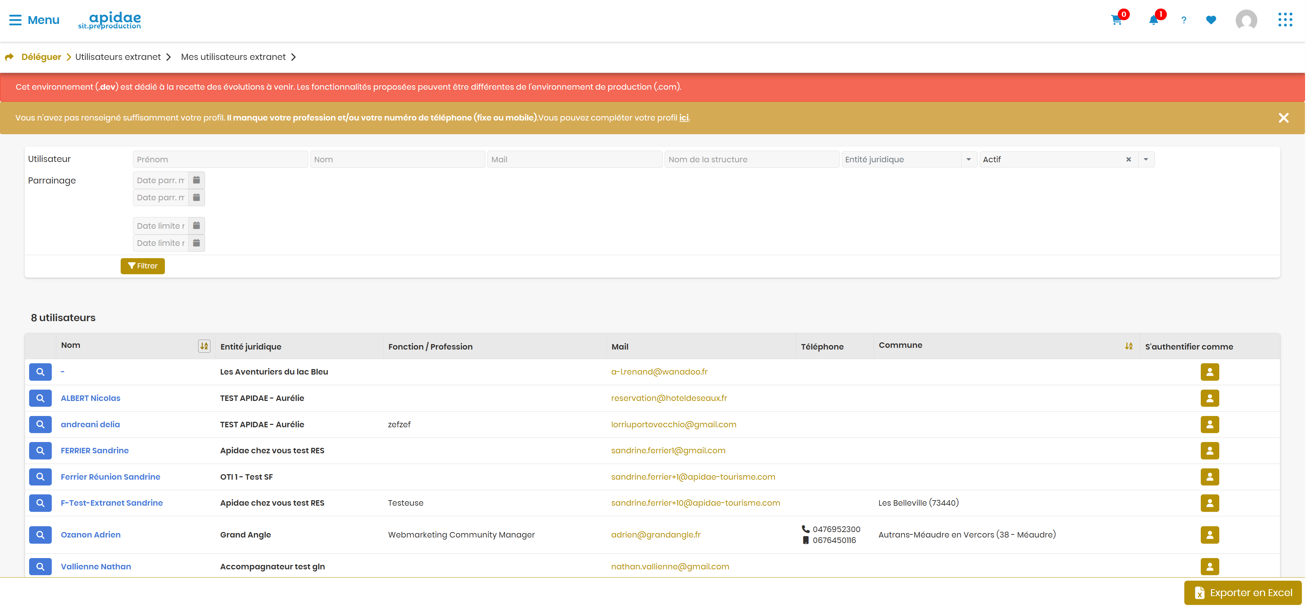View details of ALBERT Nicolas row
The width and height of the screenshot is (1306, 606).
point(40,399)
